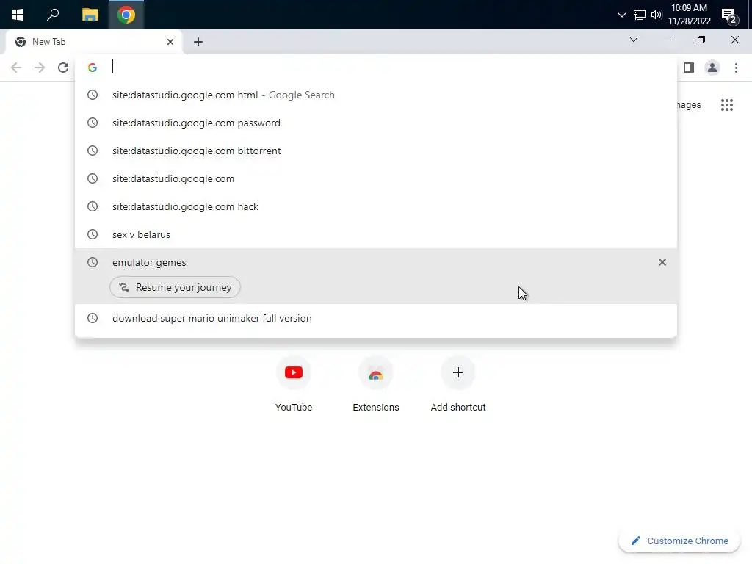
Task: Minimize the Chrome window
Action: [x=667, y=40]
